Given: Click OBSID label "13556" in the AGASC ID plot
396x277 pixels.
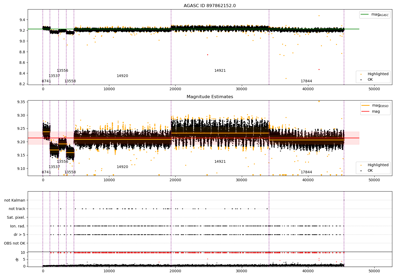Looking at the screenshot, I should [63, 71].
